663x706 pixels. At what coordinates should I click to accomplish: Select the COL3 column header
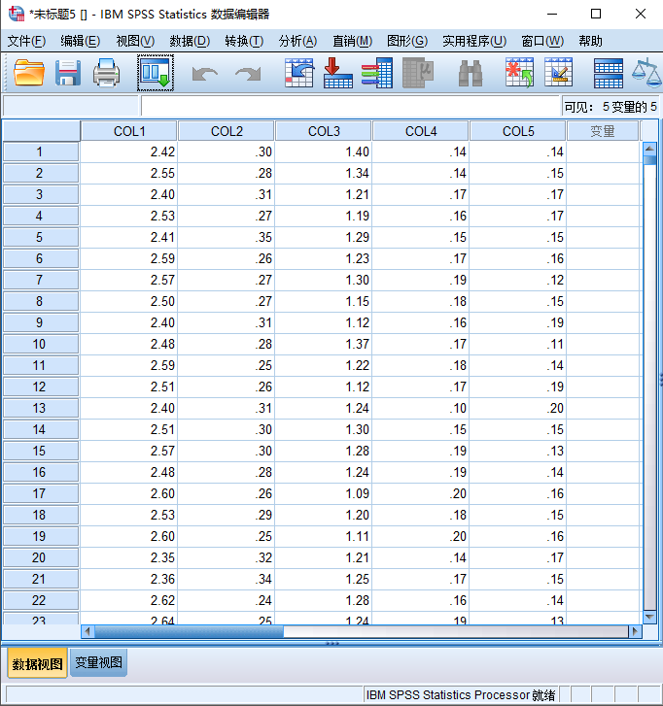coord(324,131)
